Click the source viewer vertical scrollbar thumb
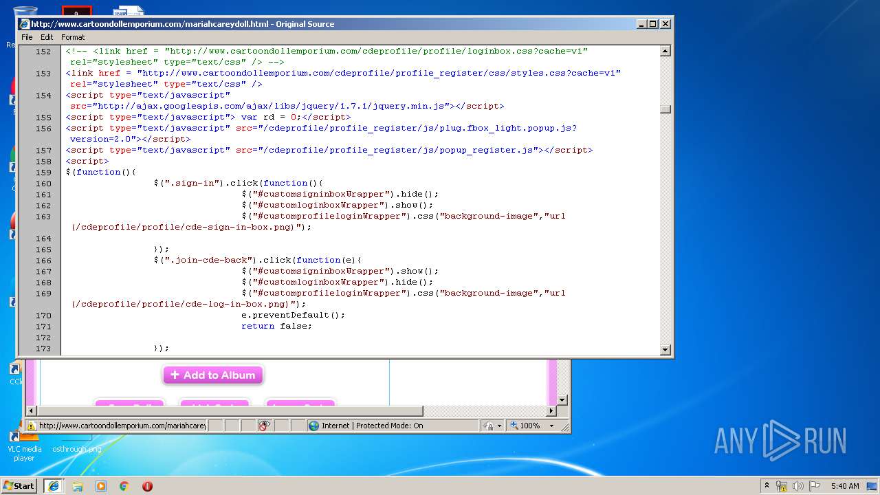880x495 pixels. tap(665, 109)
